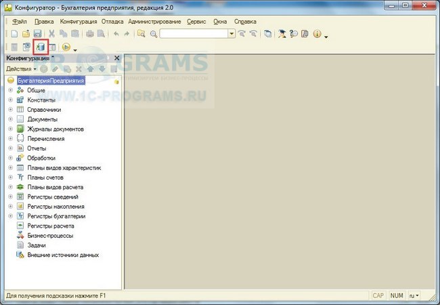Viewport: 440px width, 305px height.
Task: Click the Undo arrow icon
Action: [x=116, y=33]
